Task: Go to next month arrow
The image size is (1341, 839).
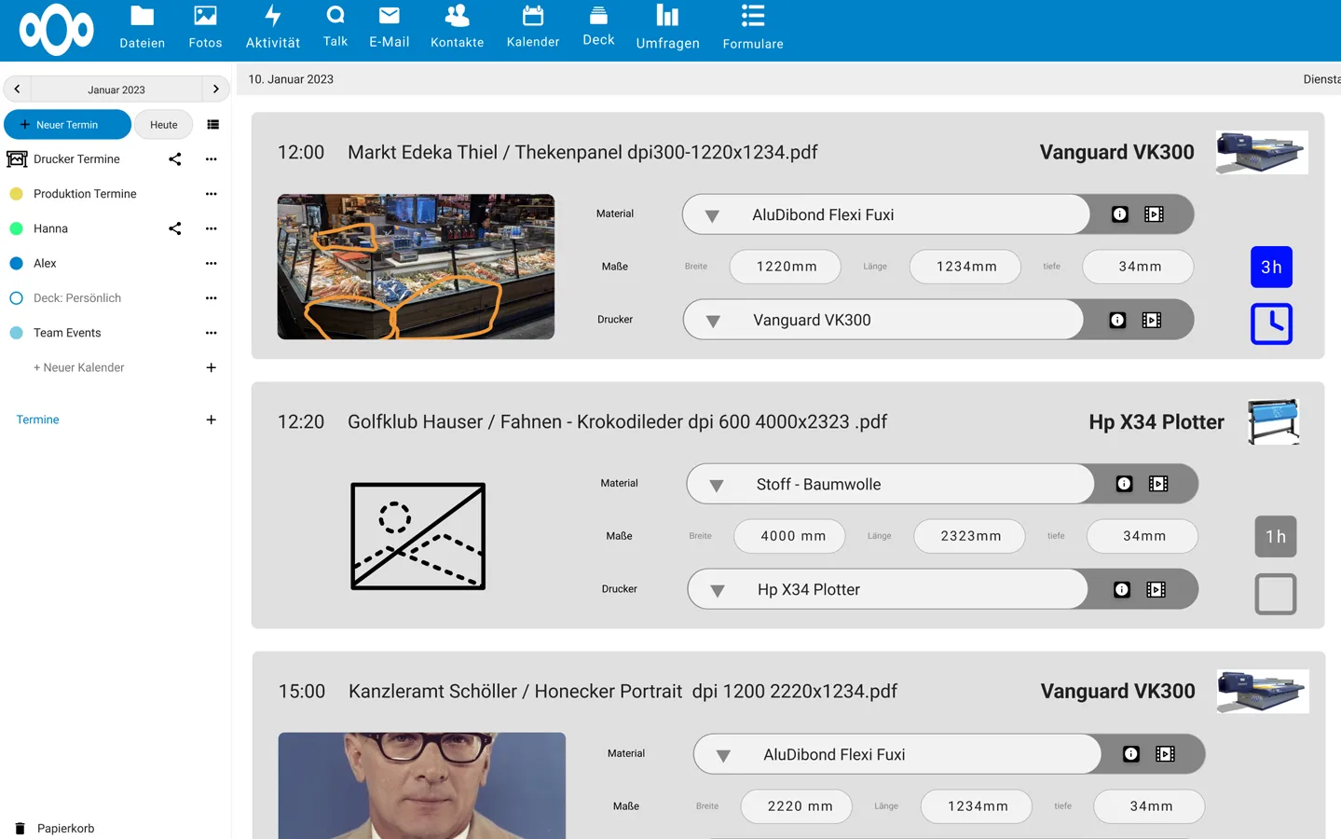Action: (x=215, y=89)
